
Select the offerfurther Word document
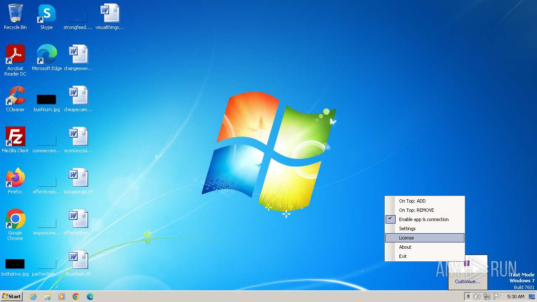point(78,222)
